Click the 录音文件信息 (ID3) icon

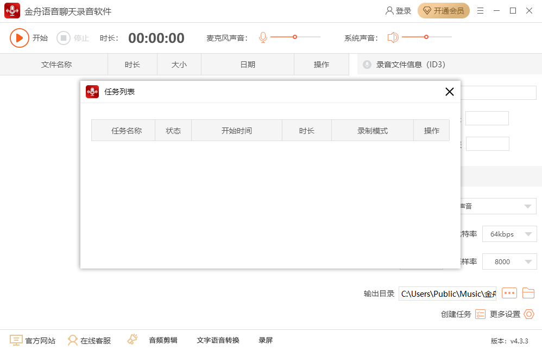pyautogui.click(x=367, y=65)
